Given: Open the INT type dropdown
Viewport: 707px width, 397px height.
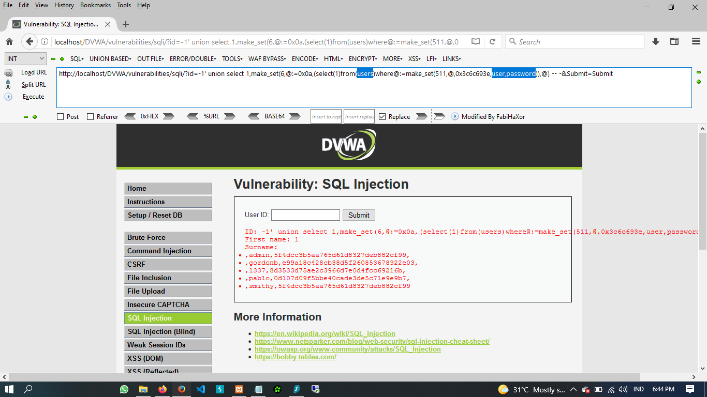Looking at the screenshot, I should (x=26, y=59).
